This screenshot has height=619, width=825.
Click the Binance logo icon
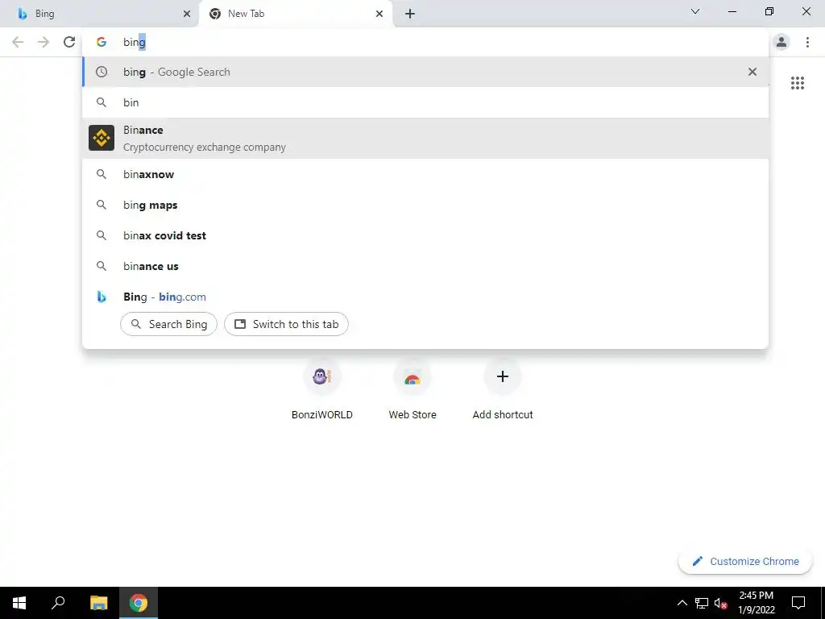102,138
